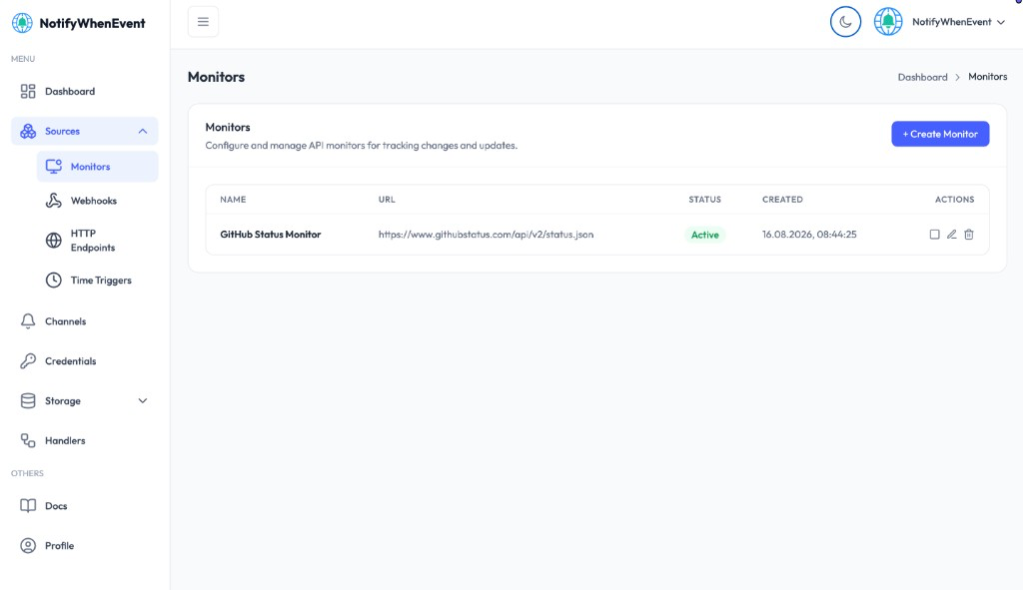Click the NotifyWhenEvent logo at top left

pyautogui.click(x=78, y=23)
